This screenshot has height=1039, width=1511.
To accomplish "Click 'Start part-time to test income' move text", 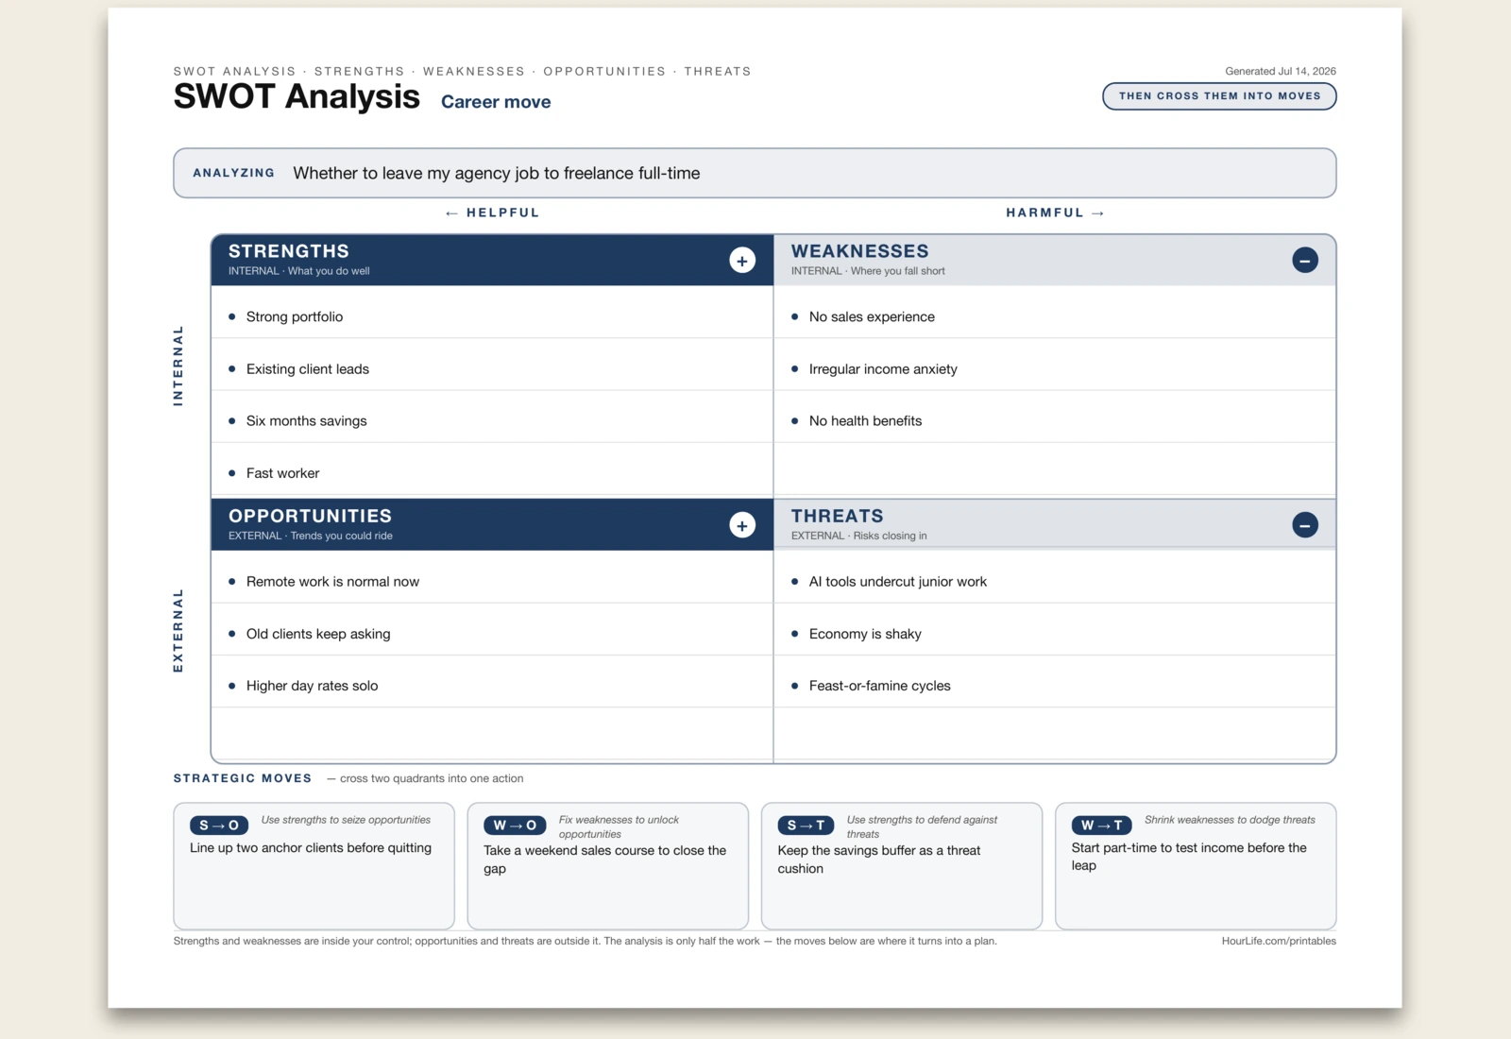I will pyautogui.click(x=1189, y=856).
